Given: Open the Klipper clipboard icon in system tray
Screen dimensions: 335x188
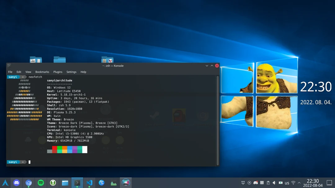Looking at the screenshot, I should [268, 183].
